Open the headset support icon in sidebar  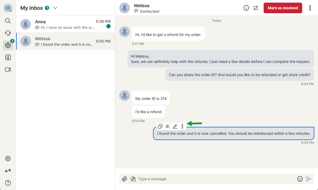click(8, 33)
